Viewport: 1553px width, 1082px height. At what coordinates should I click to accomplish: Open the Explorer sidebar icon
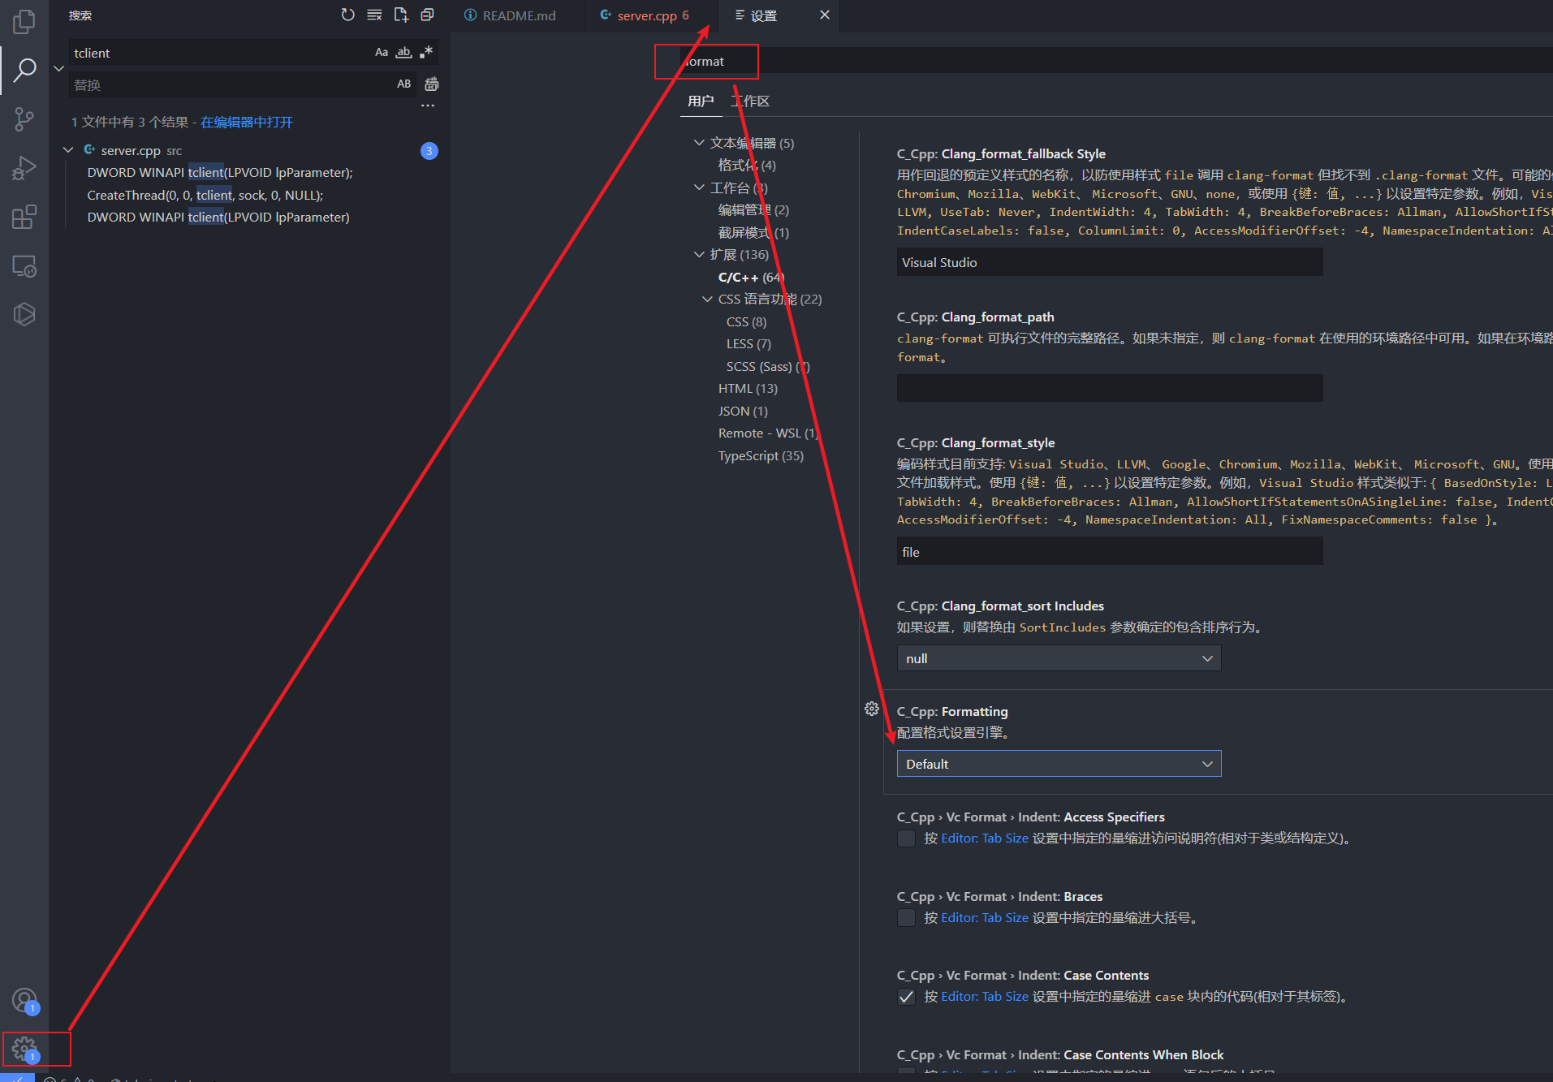coord(24,22)
